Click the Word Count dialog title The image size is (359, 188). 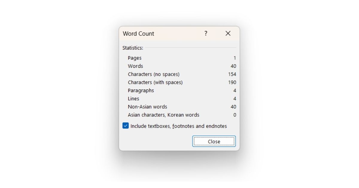[138, 34]
